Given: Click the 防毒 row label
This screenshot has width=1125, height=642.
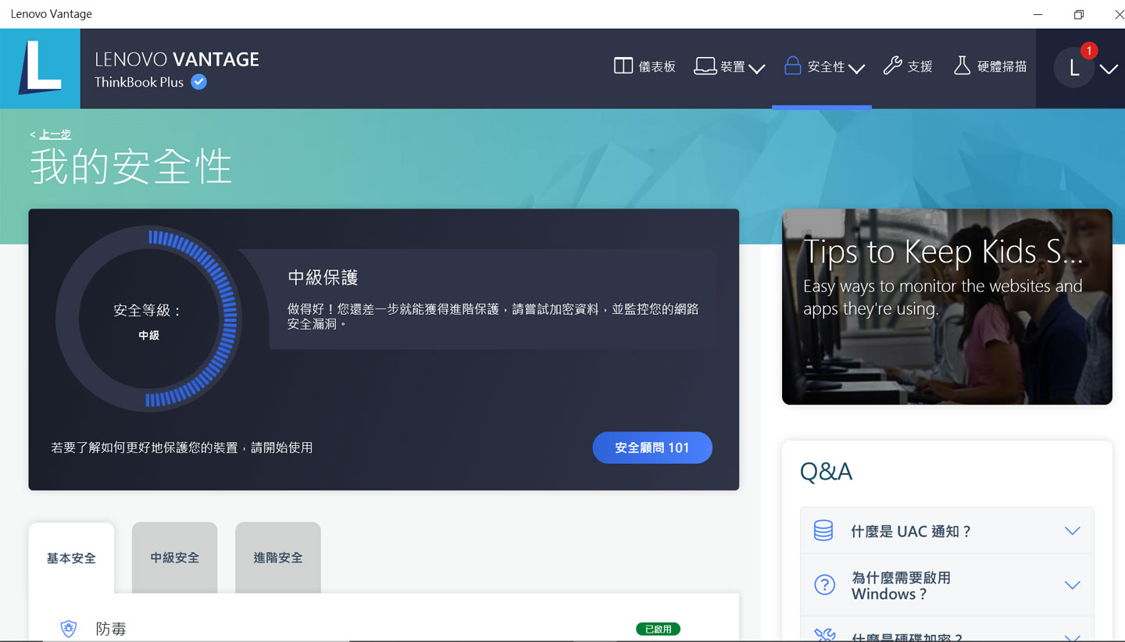Looking at the screenshot, I should click(x=111, y=629).
